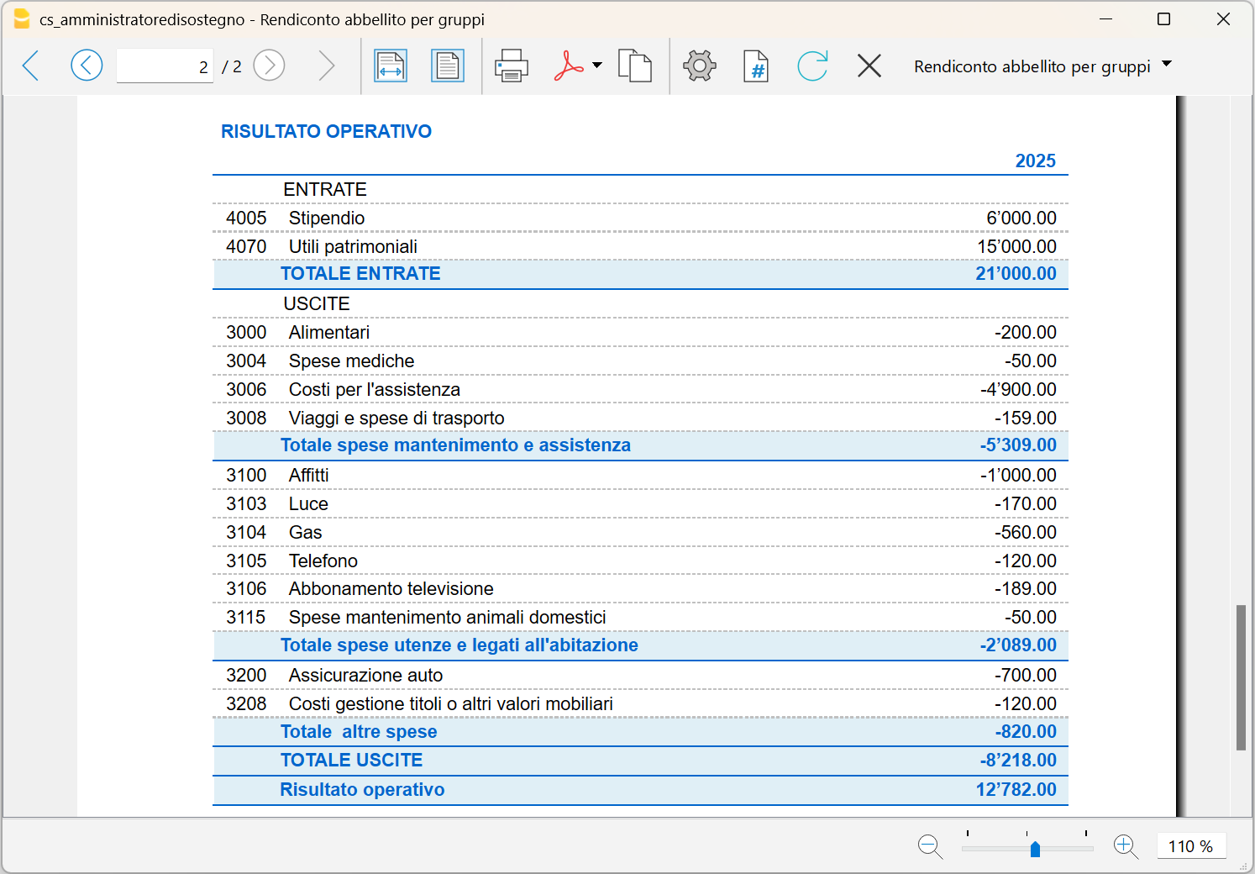The image size is (1255, 874).
Task: Go to first page arrow
Action: point(31,66)
